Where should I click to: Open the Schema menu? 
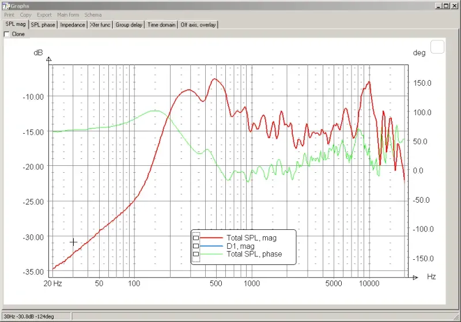tap(93, 15)
